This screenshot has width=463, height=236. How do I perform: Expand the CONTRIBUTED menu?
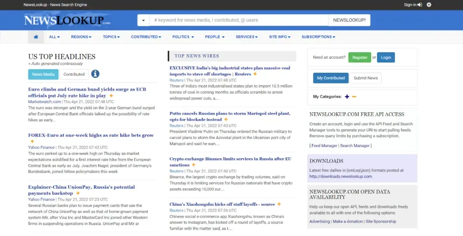coord(146,37)
